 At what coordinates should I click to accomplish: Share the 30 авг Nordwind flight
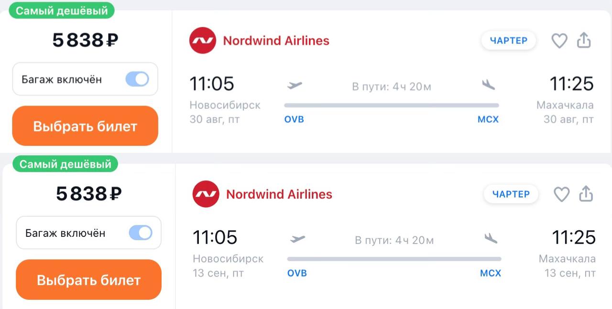[x=584, y=41]
